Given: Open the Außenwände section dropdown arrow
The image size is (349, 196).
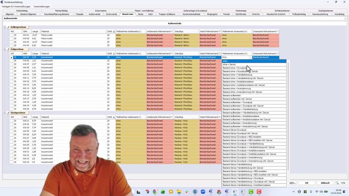Looking at the screenshot, I should tap(345, 18).
